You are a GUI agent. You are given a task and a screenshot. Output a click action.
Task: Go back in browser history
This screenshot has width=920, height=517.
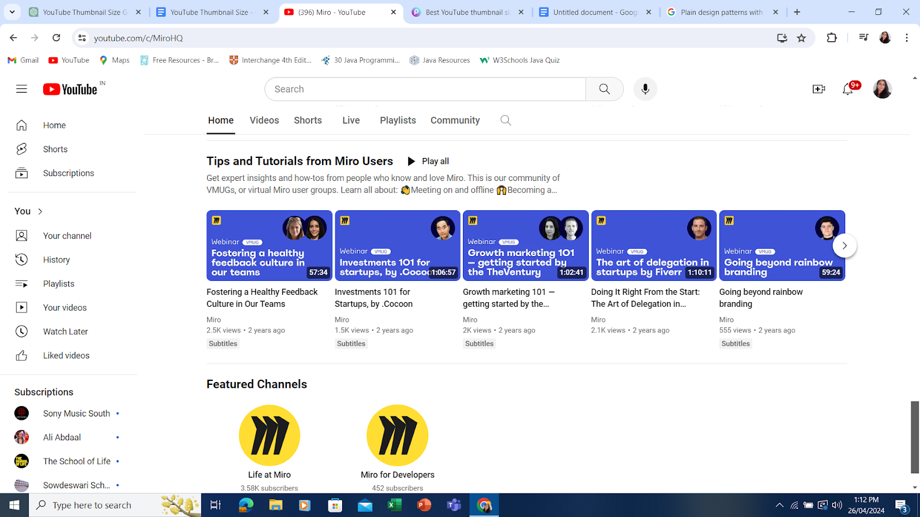tap(13, 38)
